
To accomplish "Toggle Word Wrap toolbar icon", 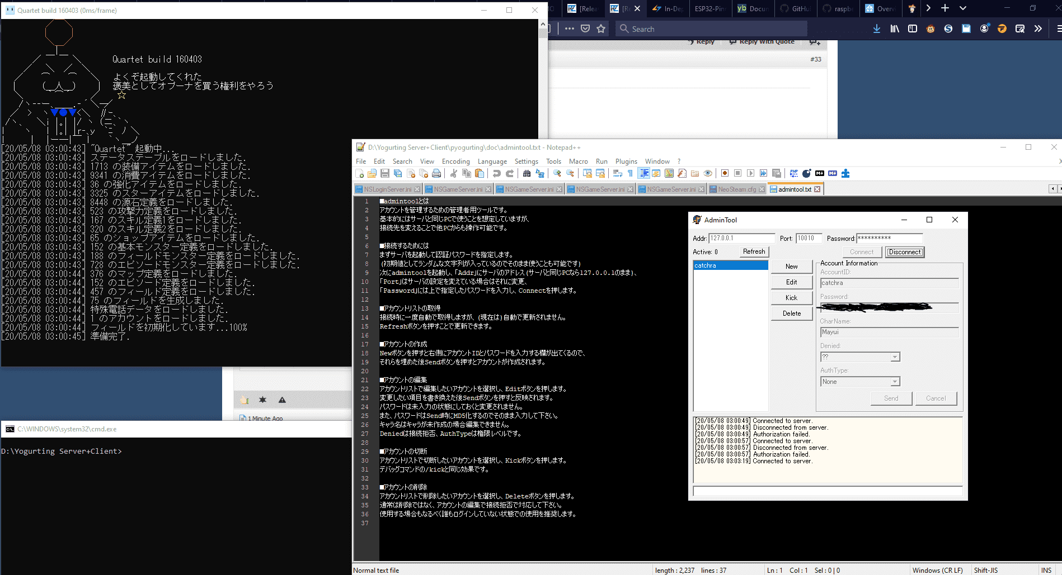I will coord(617,173).
